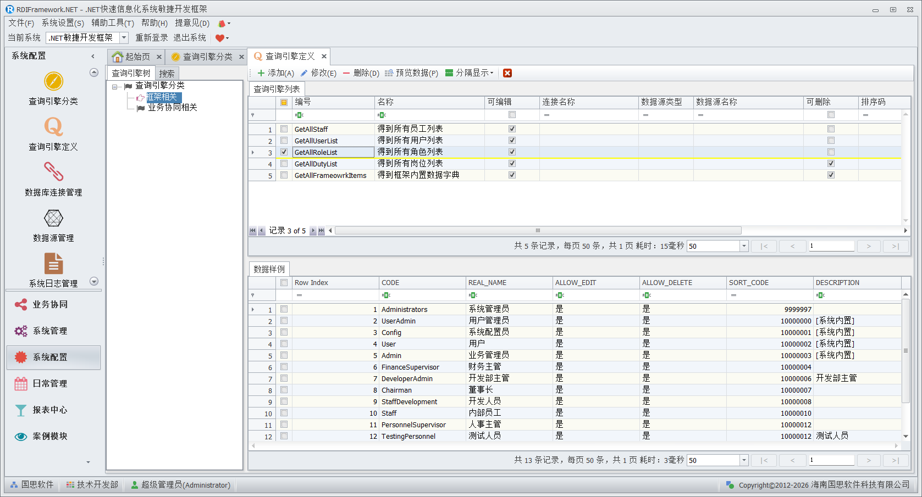Check the row checkbox for Administrators

(284, 309)
